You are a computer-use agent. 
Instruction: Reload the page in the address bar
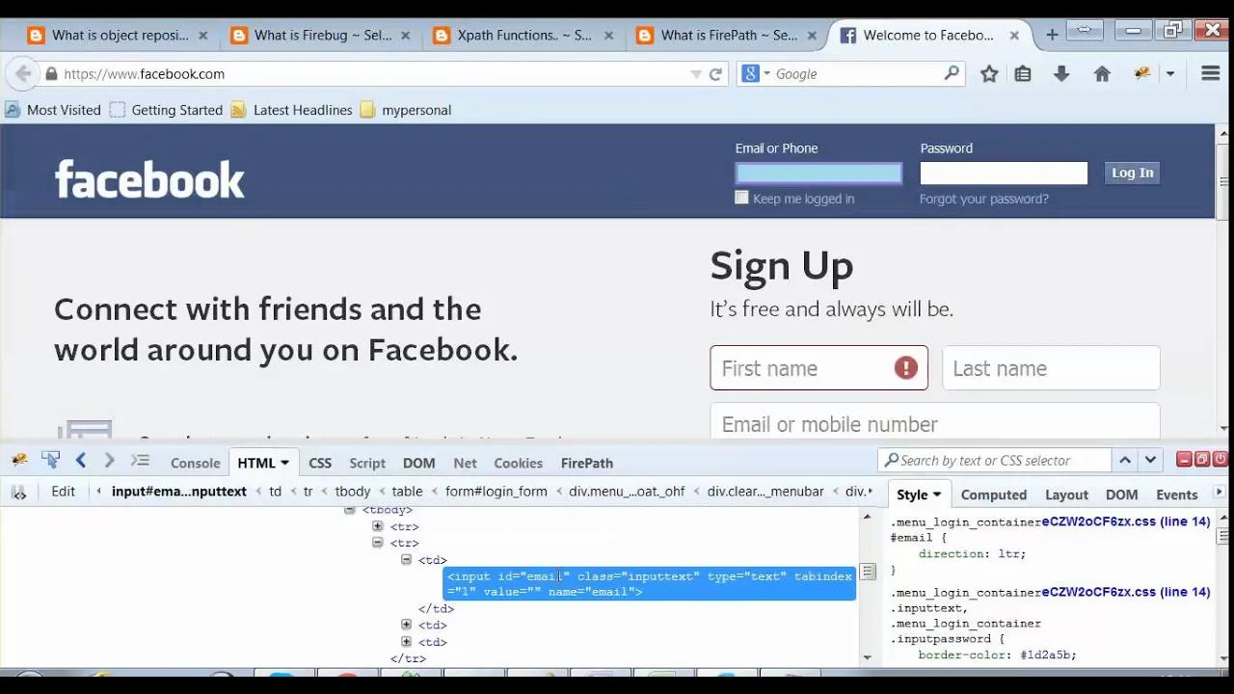tap(715, 74)
